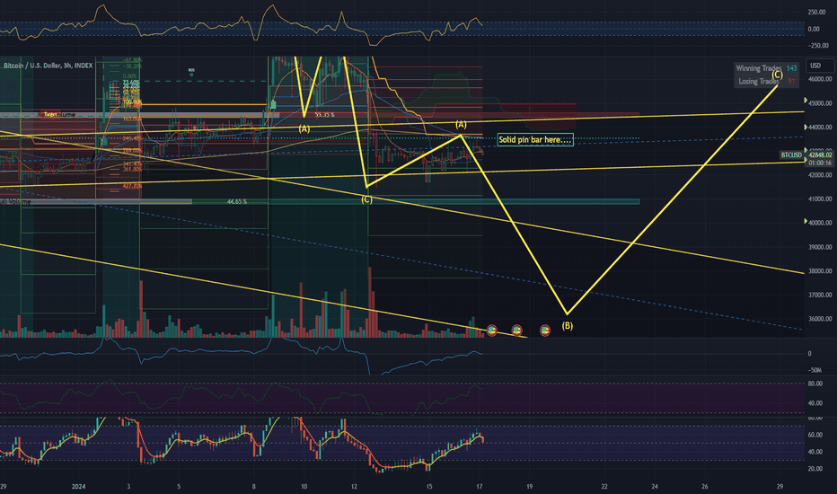837x494 pixels.
Task: Select the (A) label below 55.35 %
Action: 304,128
